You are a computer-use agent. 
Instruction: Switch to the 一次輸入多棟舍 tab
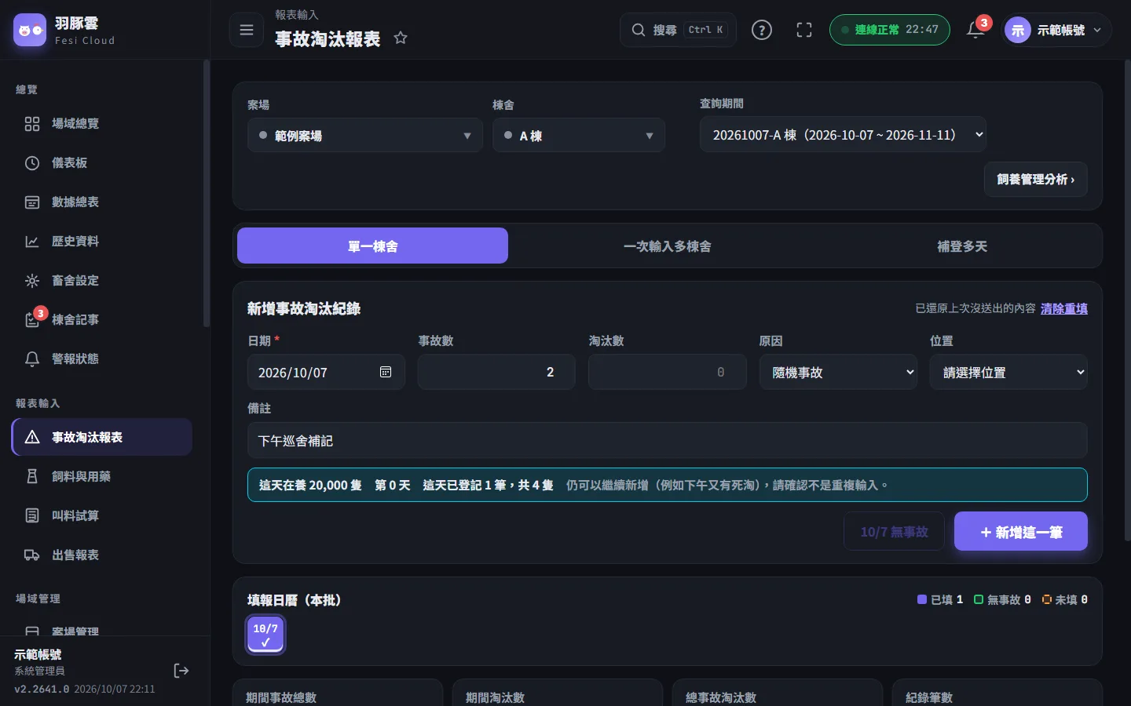[667, 246]
